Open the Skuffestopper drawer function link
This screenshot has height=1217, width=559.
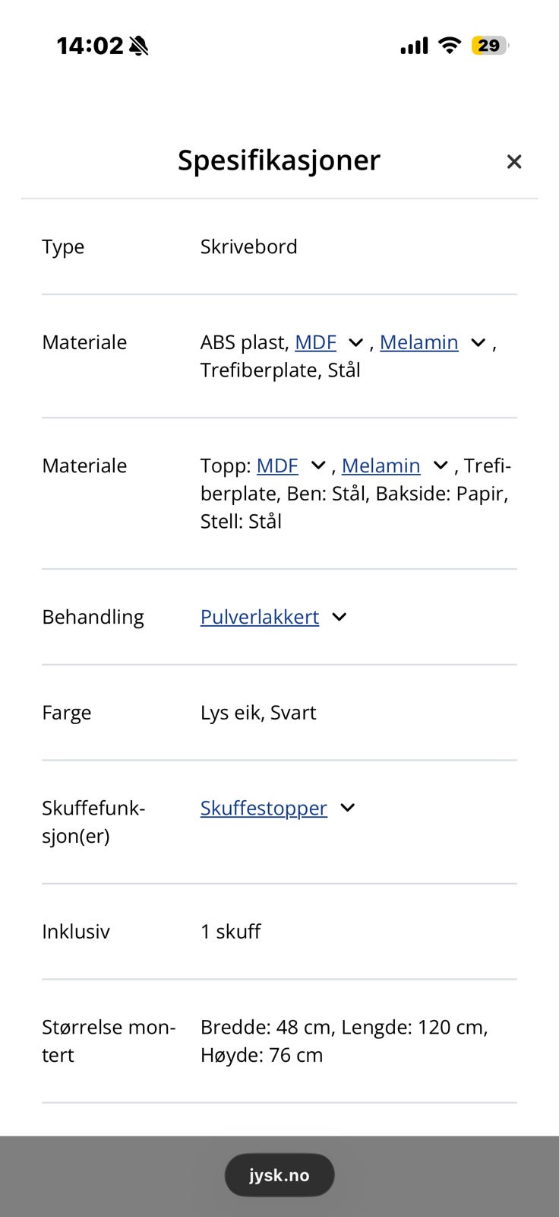(263, 808)
